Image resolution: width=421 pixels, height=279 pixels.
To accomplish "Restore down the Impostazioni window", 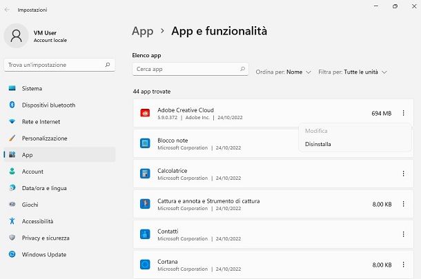I will 395,6.
